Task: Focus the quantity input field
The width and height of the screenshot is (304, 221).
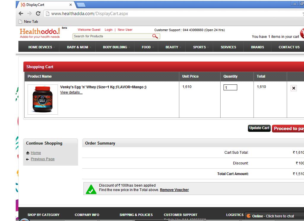Action: coord(230,88)
